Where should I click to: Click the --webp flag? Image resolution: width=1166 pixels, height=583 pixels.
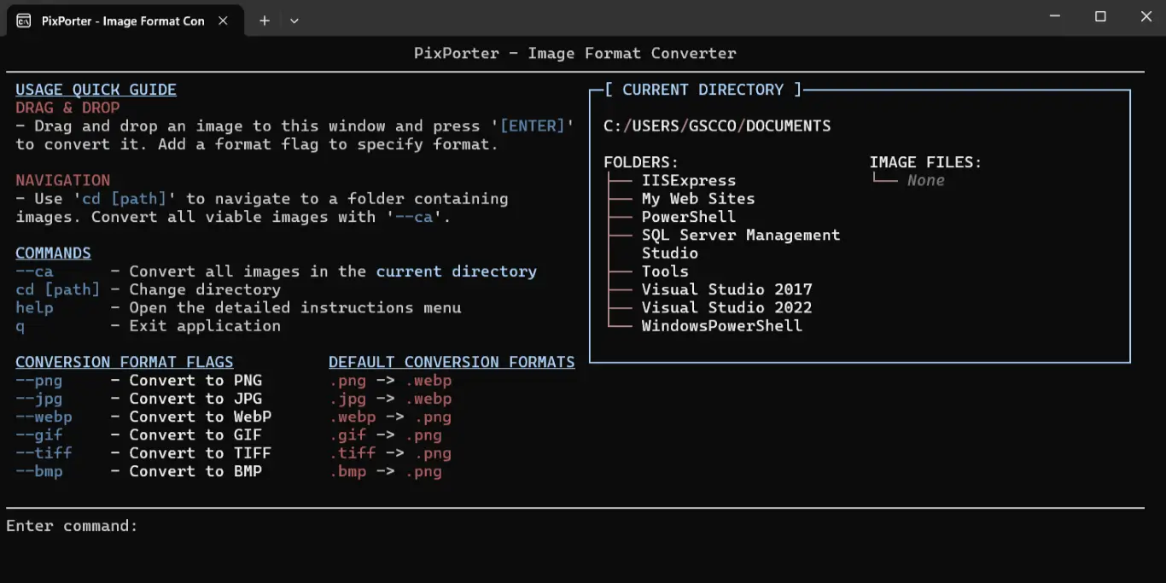(44, 417)
